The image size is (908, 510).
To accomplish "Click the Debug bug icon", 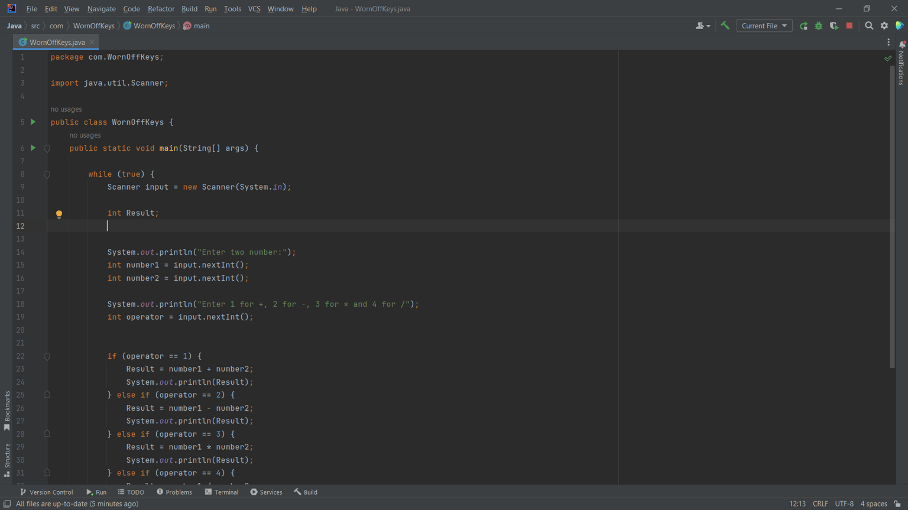I will (x=819, y=25).
